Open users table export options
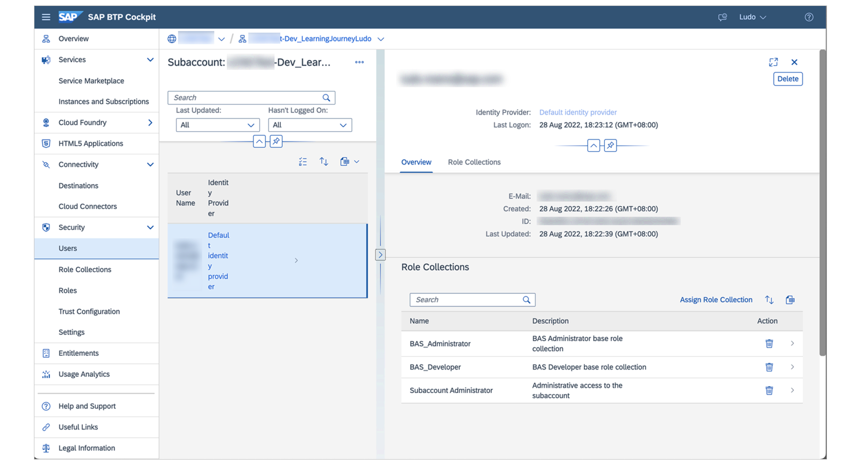 349,161
